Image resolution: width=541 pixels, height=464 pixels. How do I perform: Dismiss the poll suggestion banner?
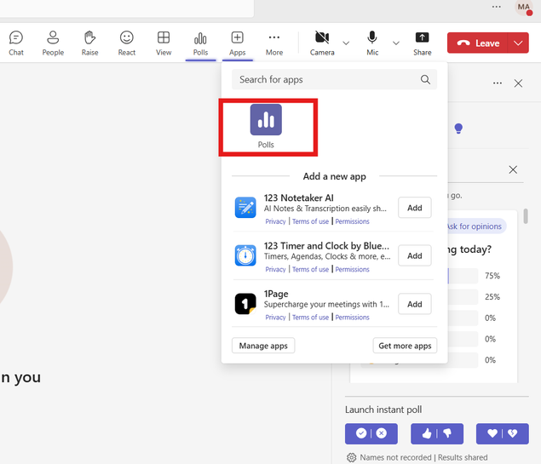click(x=513, y=169)
